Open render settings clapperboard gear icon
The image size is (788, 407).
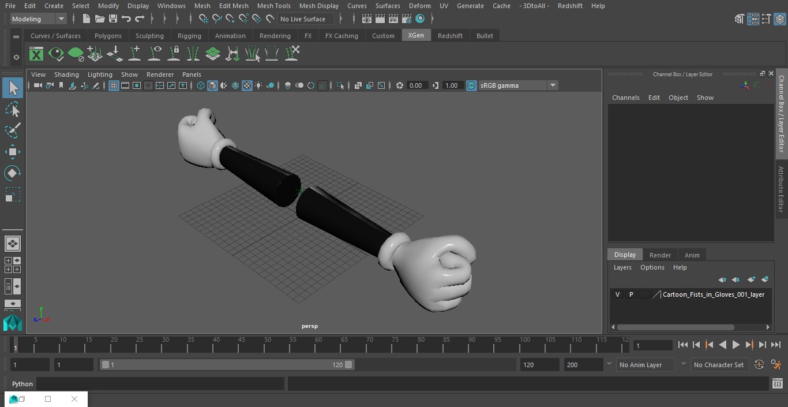(407, 19)
